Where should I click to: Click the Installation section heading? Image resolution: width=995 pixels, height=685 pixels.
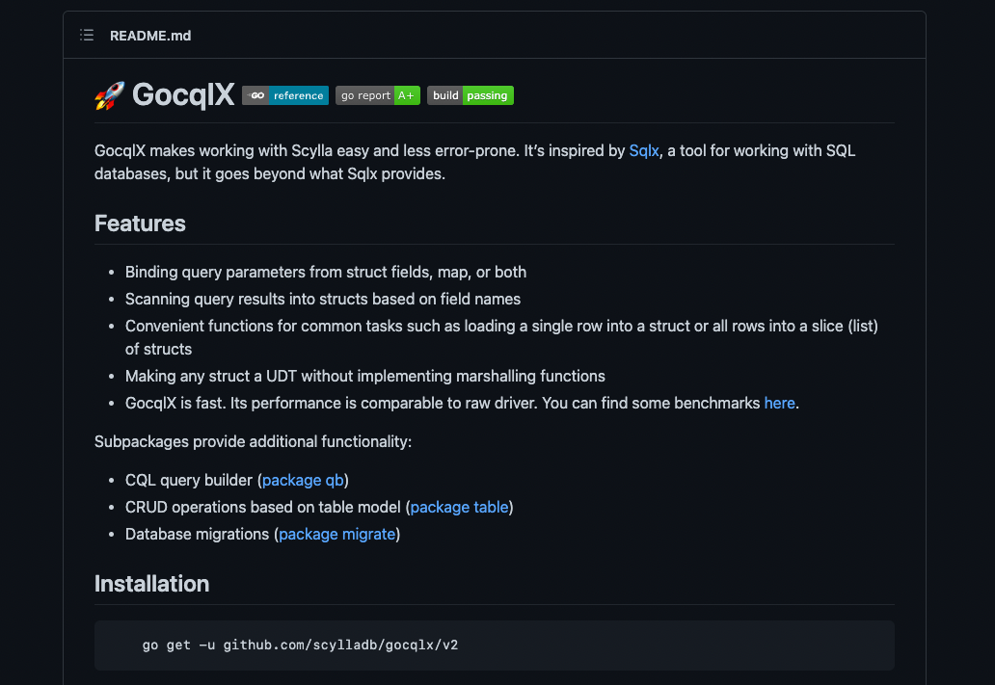(x=151, y=584)
